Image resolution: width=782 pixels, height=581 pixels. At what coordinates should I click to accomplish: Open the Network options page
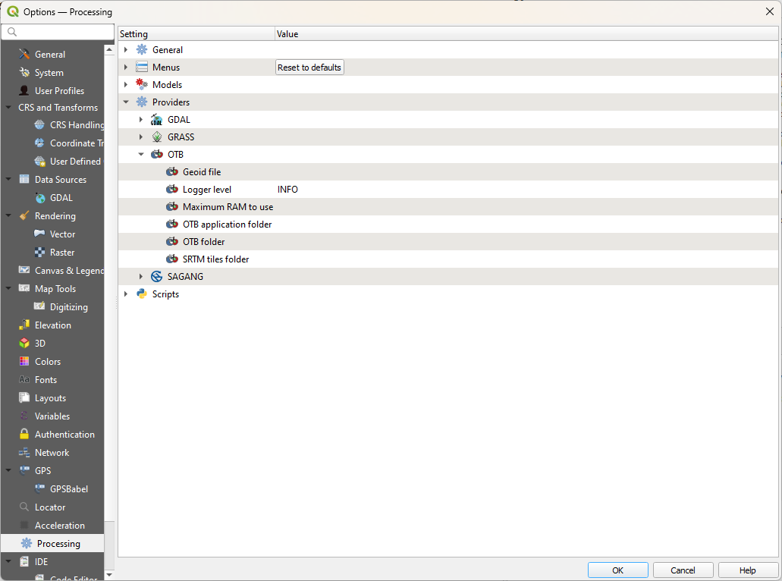pos(52,453)
